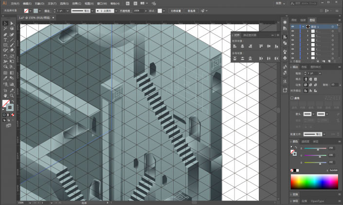The image size is (343, 205).
Task: Select the Eraser tool
Action: (12, 50)
